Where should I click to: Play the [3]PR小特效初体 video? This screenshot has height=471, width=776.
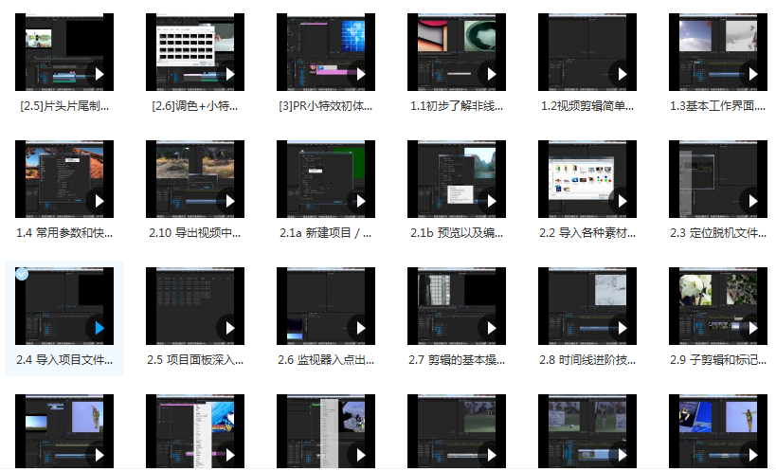point(360,74)
